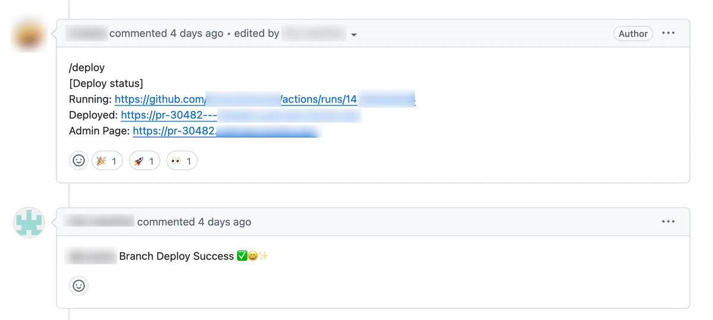Viewport: 713px width, 320px height.
Task: Expand the edit history dropdown arrow
Action: 354,34
